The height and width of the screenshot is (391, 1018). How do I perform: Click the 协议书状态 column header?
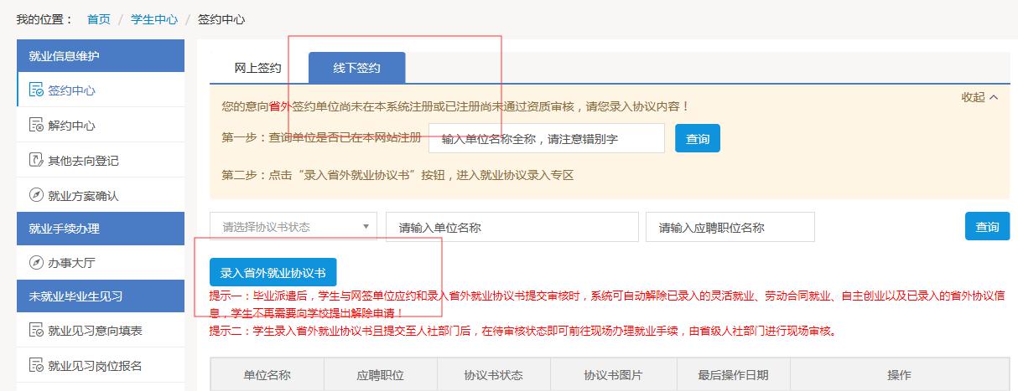pyautogui.click(x=494, y=375)
